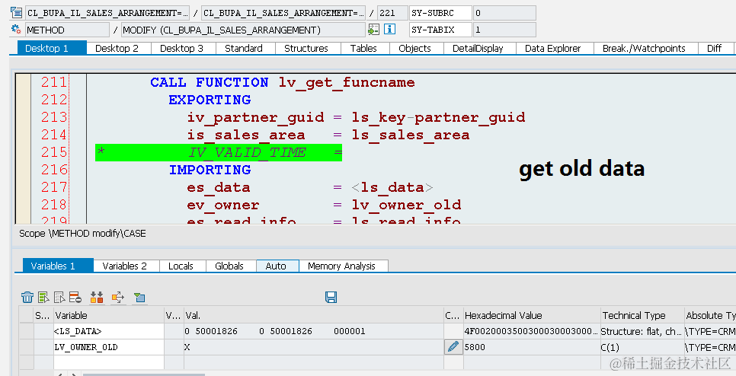
Task: Click the green list-with-arrow variable toolbar icon
Action: tap(43, 297)
